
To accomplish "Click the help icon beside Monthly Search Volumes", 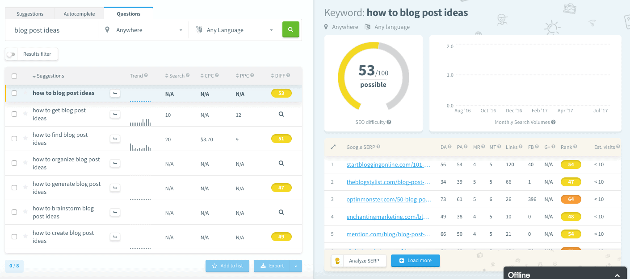I will click(553, 122).
